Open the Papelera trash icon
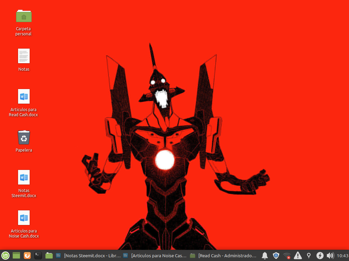The height and width of the screenshot is (261, 349). pos(24,137)
